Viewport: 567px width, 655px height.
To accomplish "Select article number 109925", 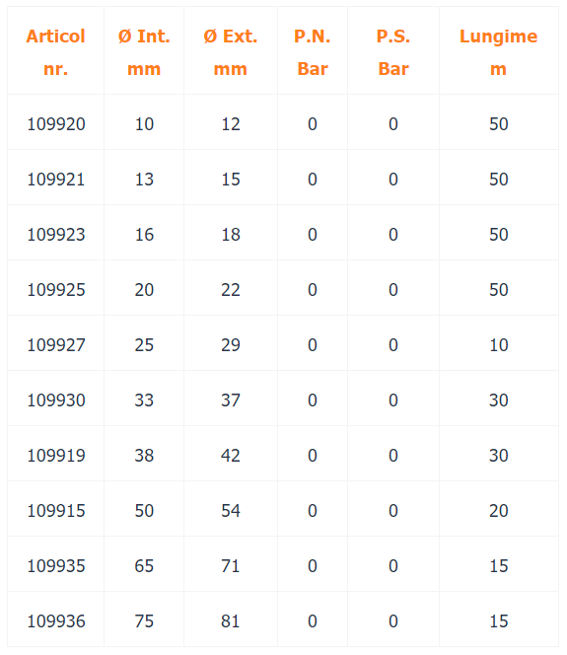I will pos(56,289).
